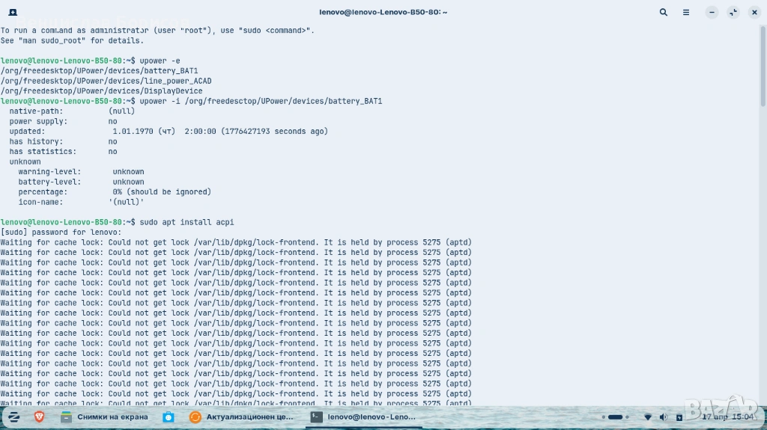The image size is (767, 430).
Task: Open the Wi-Fi network tray icon
Action: point(648,417)
